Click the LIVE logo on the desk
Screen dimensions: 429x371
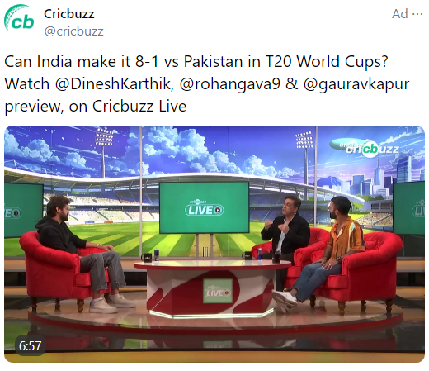(218, 291)
